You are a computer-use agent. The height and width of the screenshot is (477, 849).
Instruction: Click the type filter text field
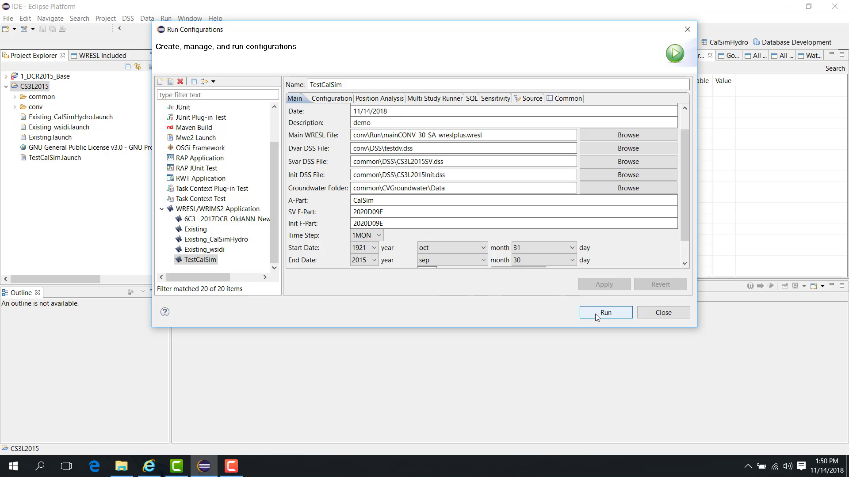click(218, 95)
